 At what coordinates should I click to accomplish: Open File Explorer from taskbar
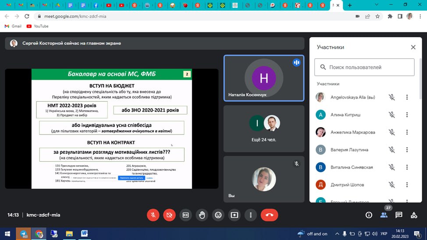[x=69, y=234]
